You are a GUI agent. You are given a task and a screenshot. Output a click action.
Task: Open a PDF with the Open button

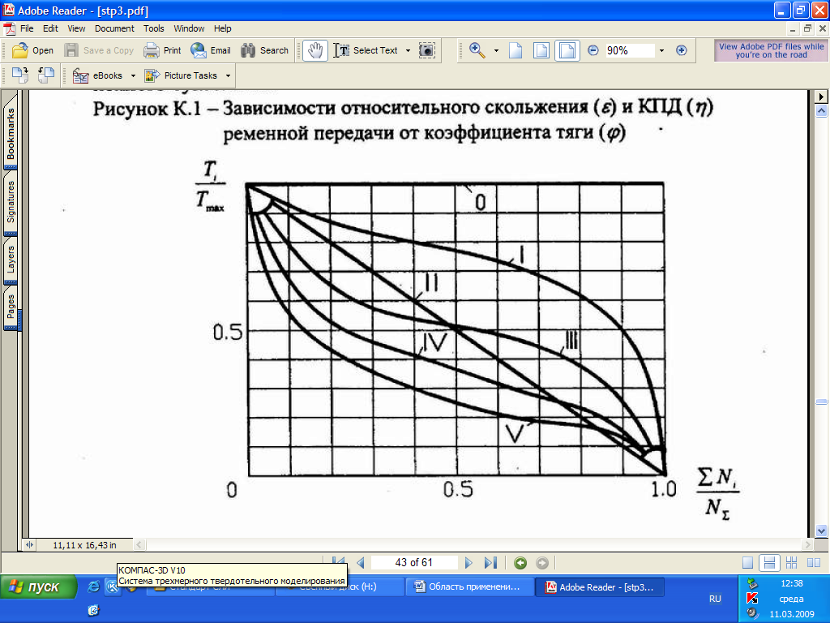(32, 50)
